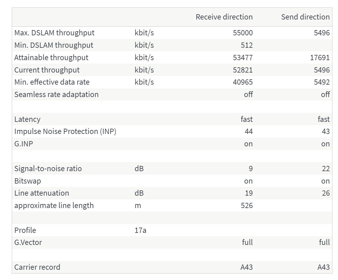Select the Latency row label
This screenshot has height=280, width=338.
[27, 119]
